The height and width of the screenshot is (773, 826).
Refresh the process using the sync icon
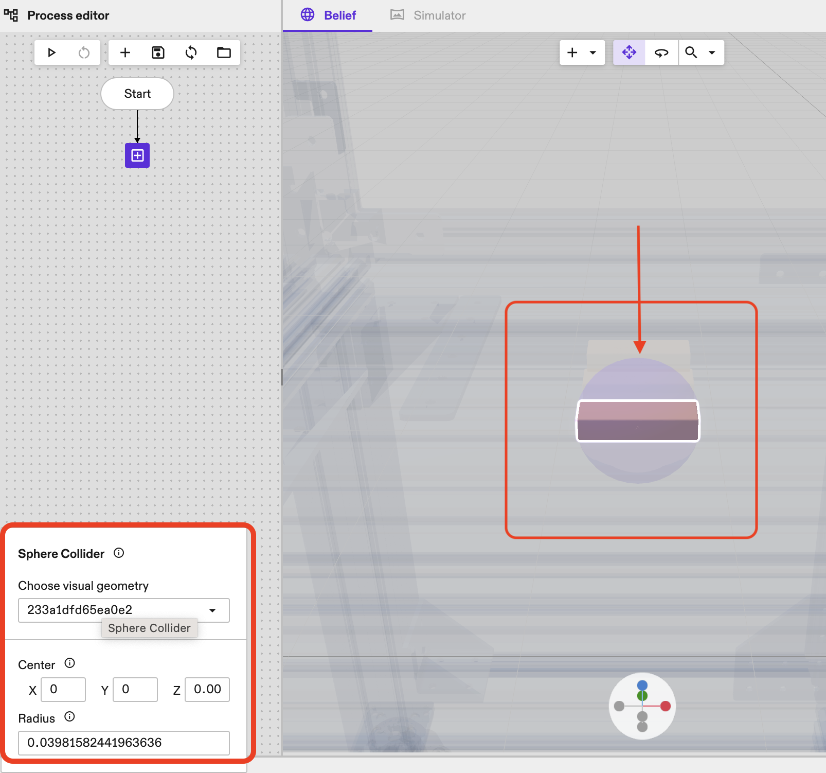pos(191,52)
